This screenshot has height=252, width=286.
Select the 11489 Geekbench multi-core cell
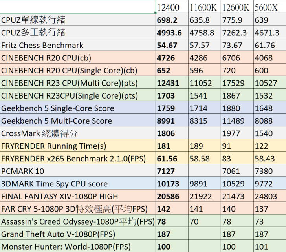point(237,120)
